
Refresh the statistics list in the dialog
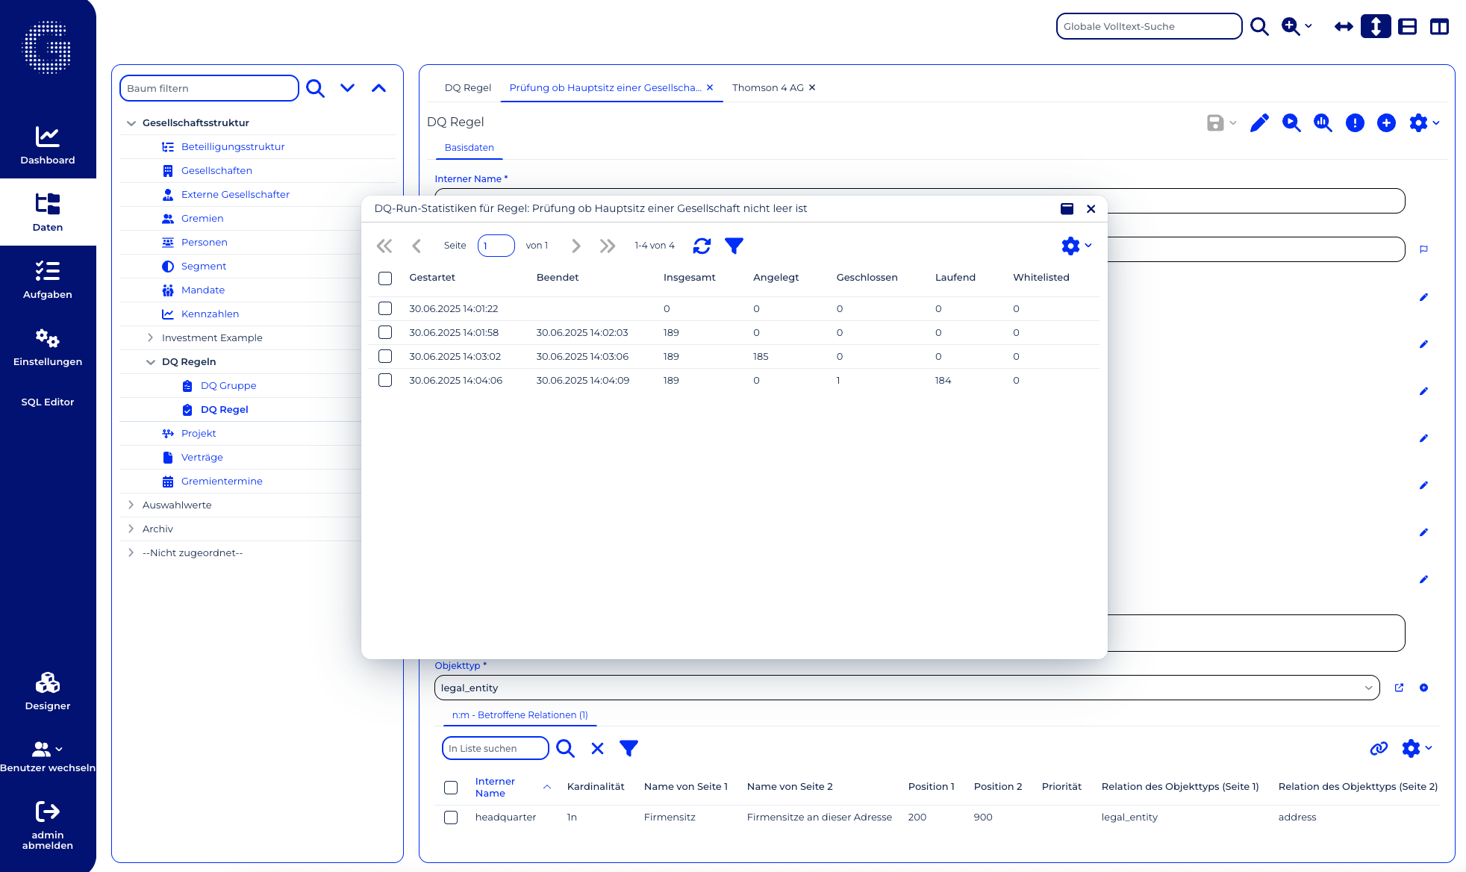[x=702, y=245]
